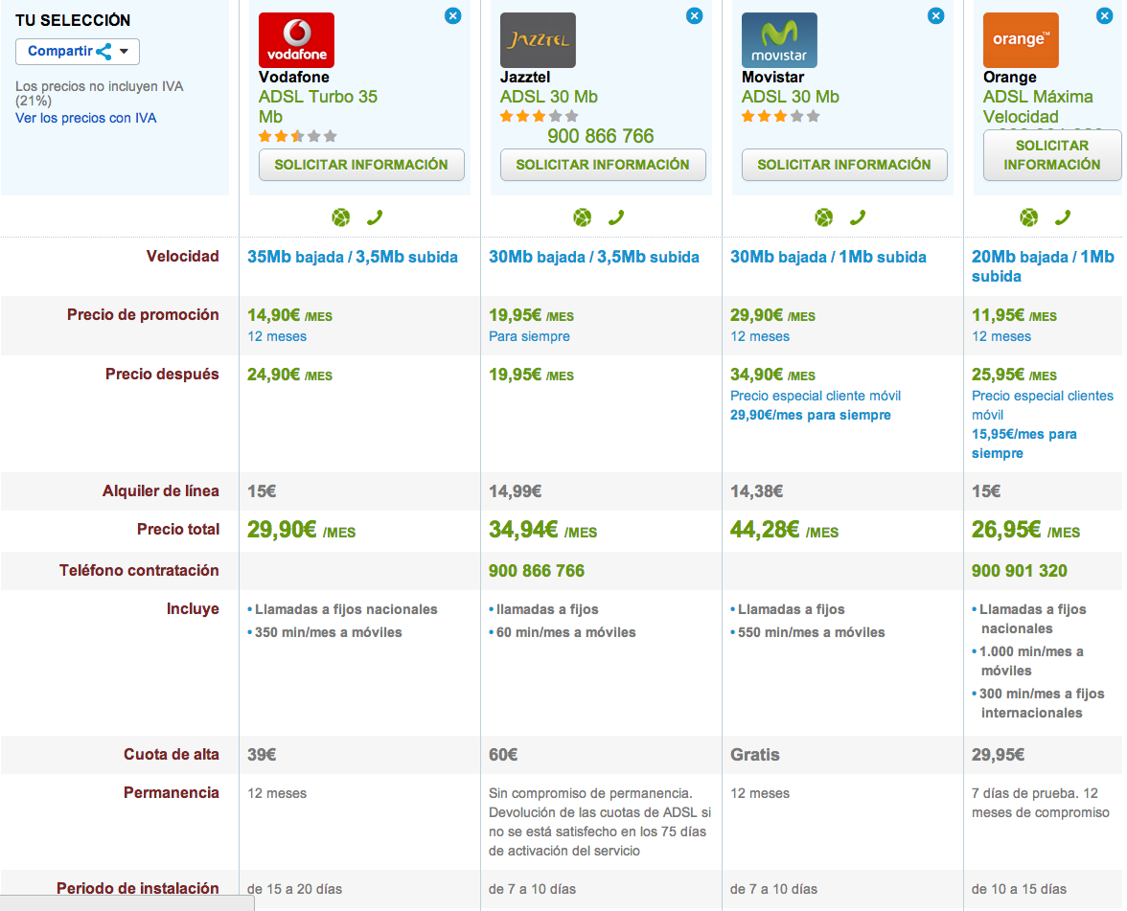Click the internet globe icon under Movistar

coord(824,216)
